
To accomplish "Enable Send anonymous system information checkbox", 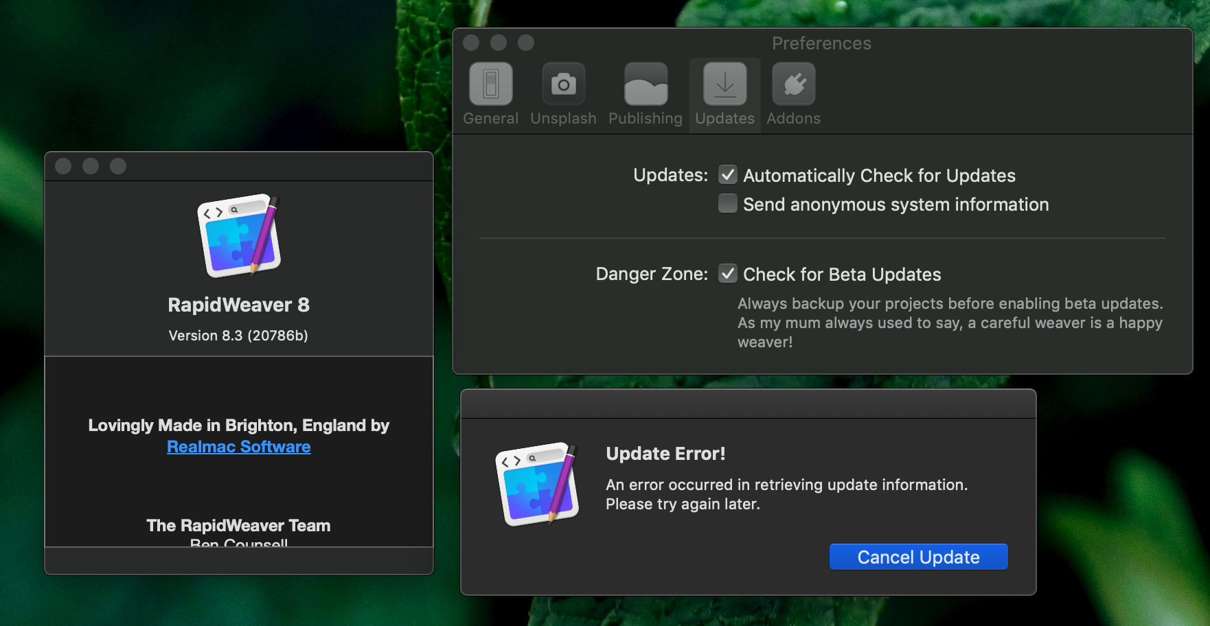I will point(728,204).
